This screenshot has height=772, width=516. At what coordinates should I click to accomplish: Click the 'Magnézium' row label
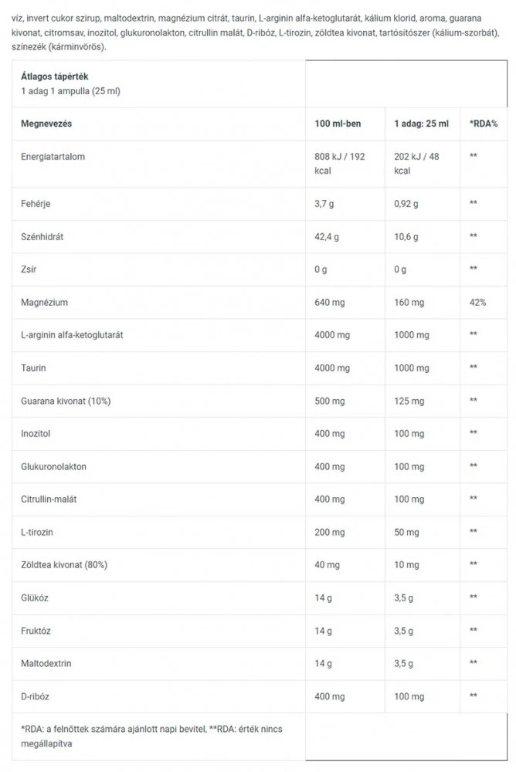[44, 303]
